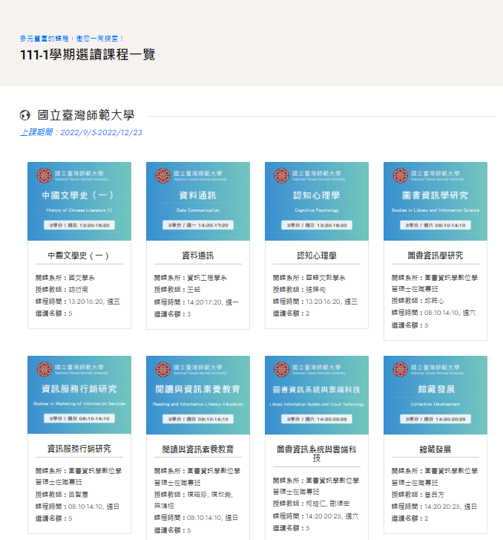Viewport: 503px width, 540px height.
Task: Open the 資料通訊 Data Communication banner image
Action: coord(198,201)
